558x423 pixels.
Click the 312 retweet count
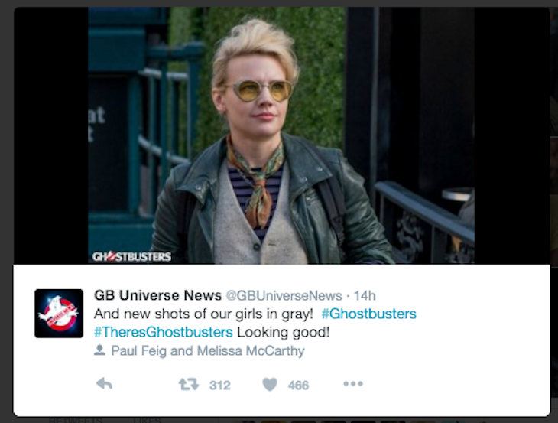coord(220,386)
